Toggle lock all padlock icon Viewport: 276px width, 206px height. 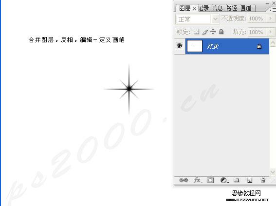click(x=221, y=32)
